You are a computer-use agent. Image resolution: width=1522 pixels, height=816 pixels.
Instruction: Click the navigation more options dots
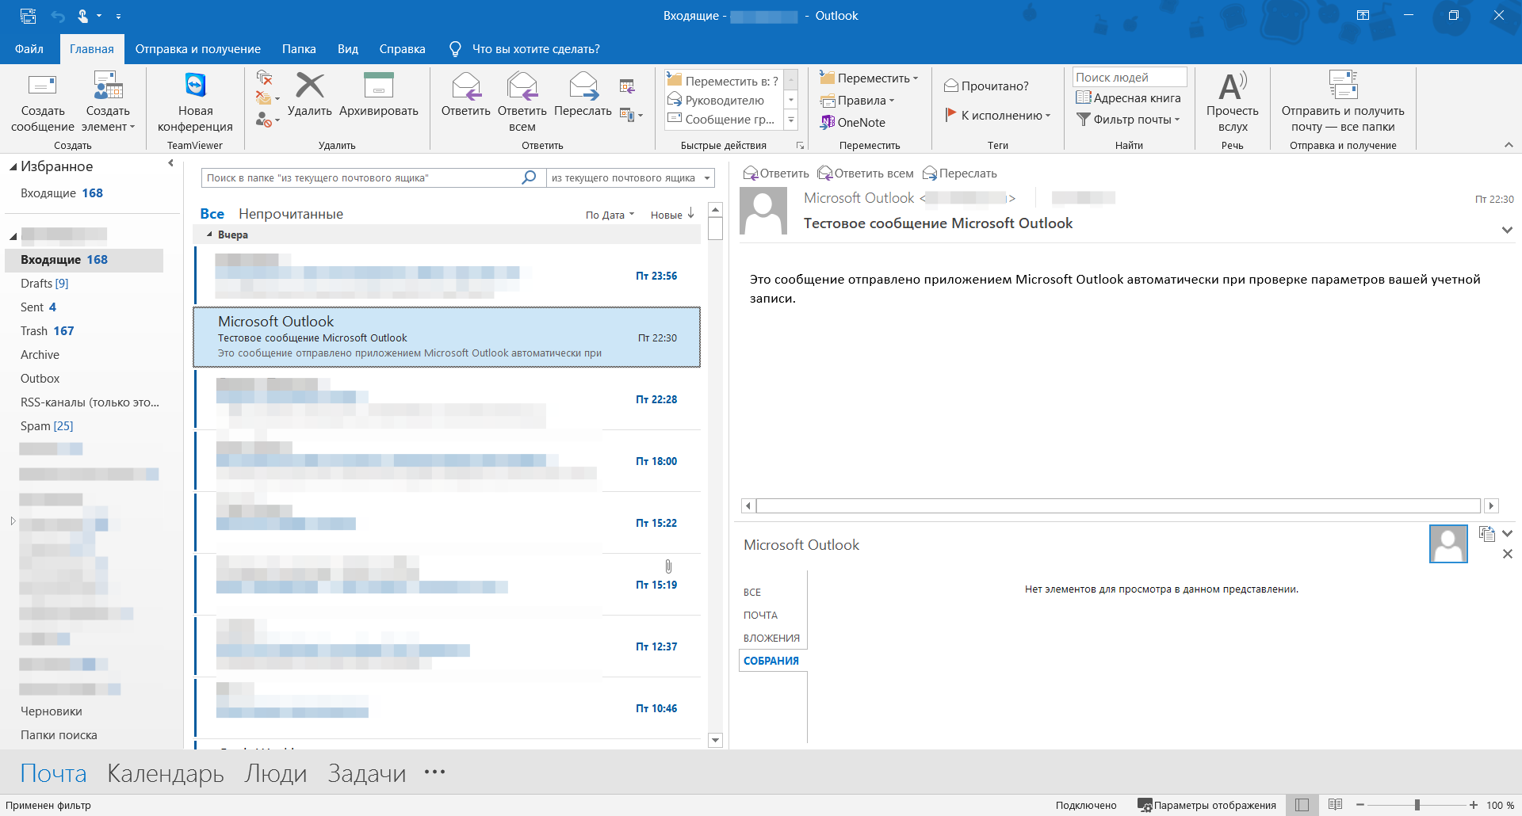coord(434,772)
